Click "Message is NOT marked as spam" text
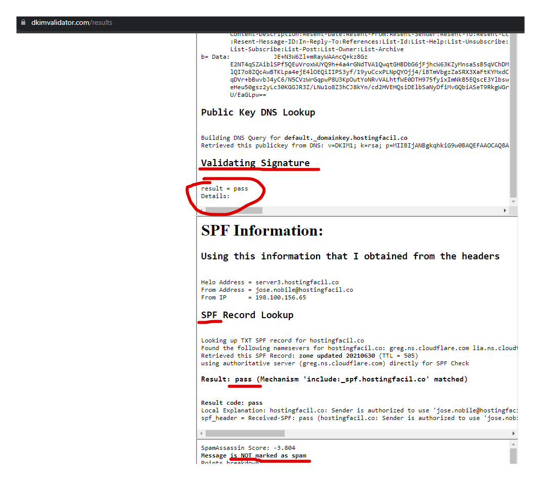 [253, 455]
